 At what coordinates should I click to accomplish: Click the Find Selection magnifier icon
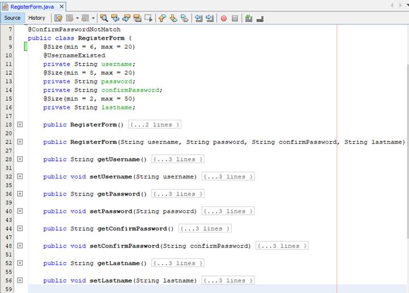[104, 18]
